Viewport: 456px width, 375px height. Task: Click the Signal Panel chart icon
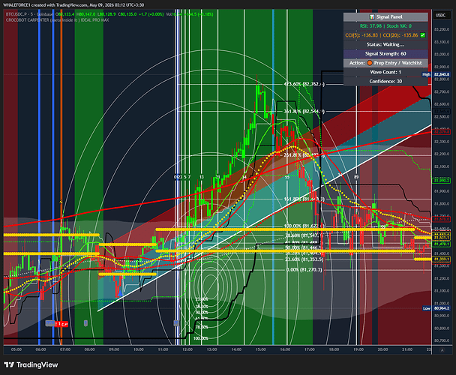[x=372, y=16]
